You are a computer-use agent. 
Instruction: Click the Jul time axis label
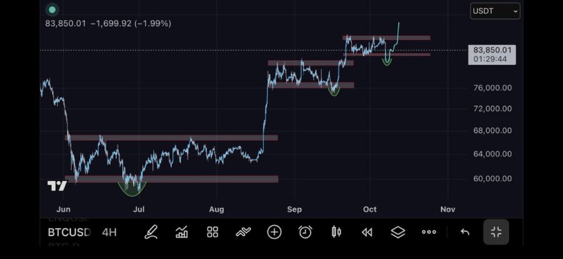pyautogui.click(x=139, y=210)
